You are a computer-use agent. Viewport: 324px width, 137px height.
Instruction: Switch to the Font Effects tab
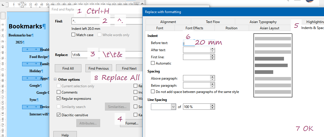pos(194,28)
